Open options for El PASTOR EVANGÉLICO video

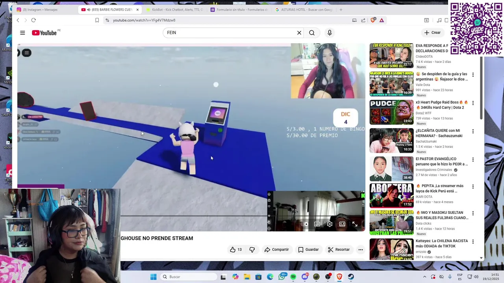point(473,160)
